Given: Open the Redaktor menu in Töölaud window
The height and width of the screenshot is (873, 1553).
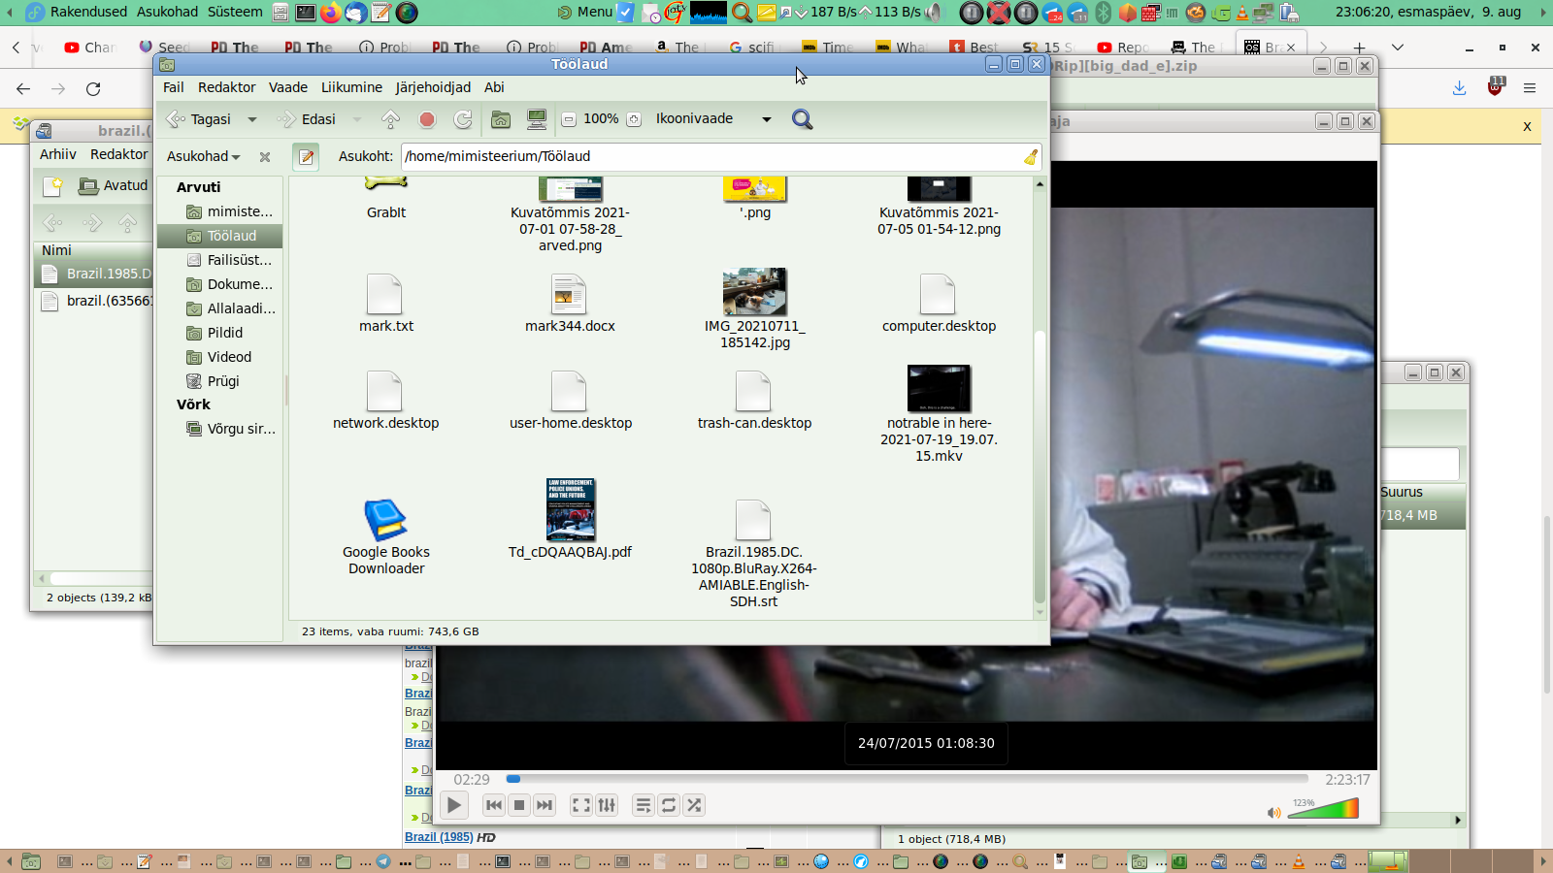Looking at the screenshot, I should [226, 87].
